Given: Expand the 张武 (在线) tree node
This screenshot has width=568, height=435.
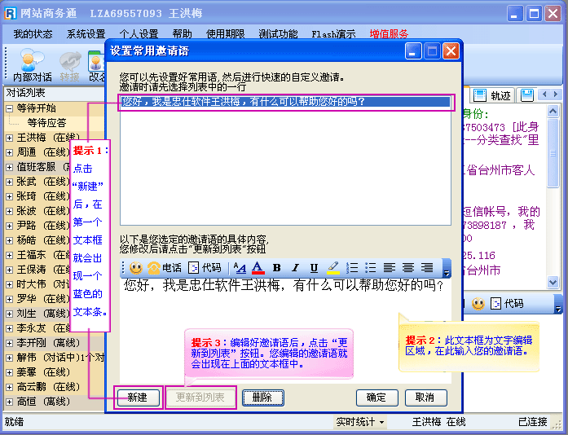Looking at the screenshot, I should pos(10,182).
